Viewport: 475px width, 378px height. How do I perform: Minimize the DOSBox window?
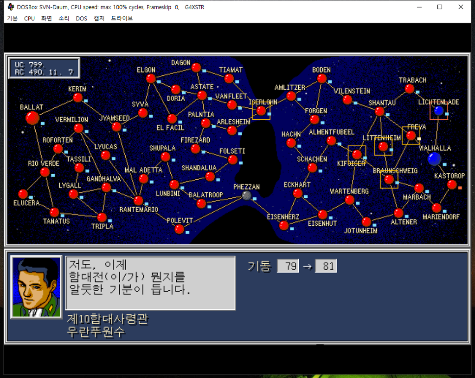coord(419,7)
